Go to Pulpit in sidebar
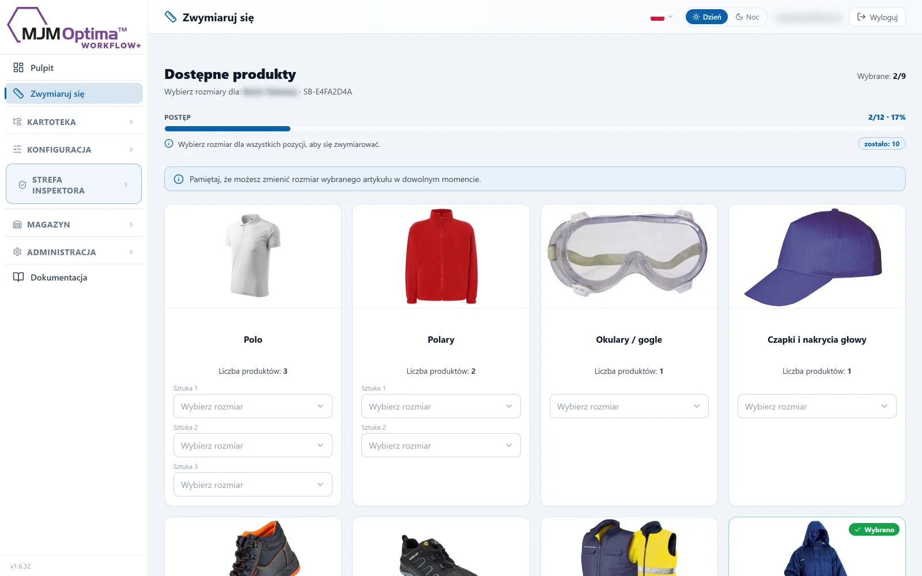This screenshot has height=576, width=922. coord(74,67)
